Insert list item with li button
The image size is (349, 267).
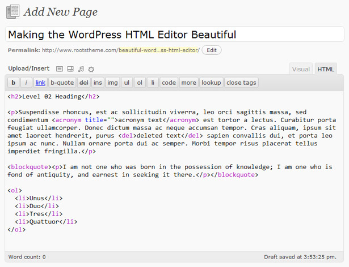click(x=153, y=83)
